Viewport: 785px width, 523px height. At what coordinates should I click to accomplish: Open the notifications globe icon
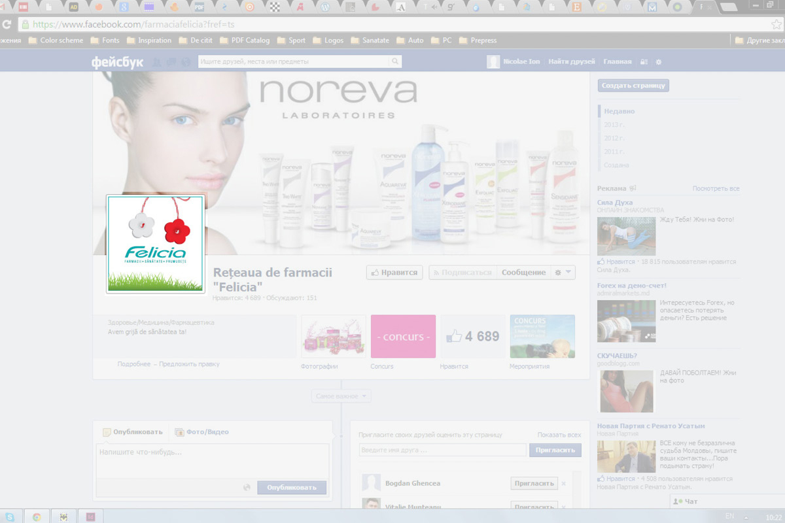click(186, 62)
